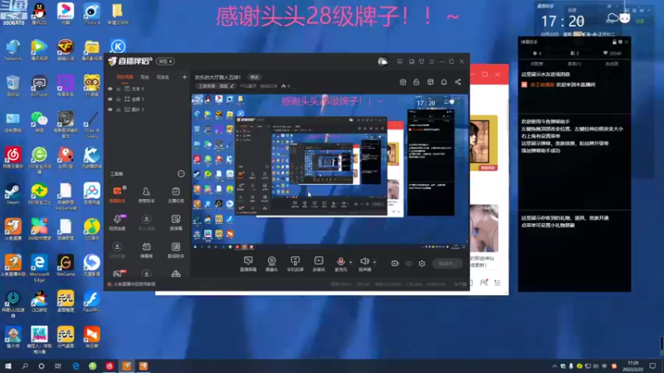
Task: Open the 读弹幕 tool
Action: [176, 222]
